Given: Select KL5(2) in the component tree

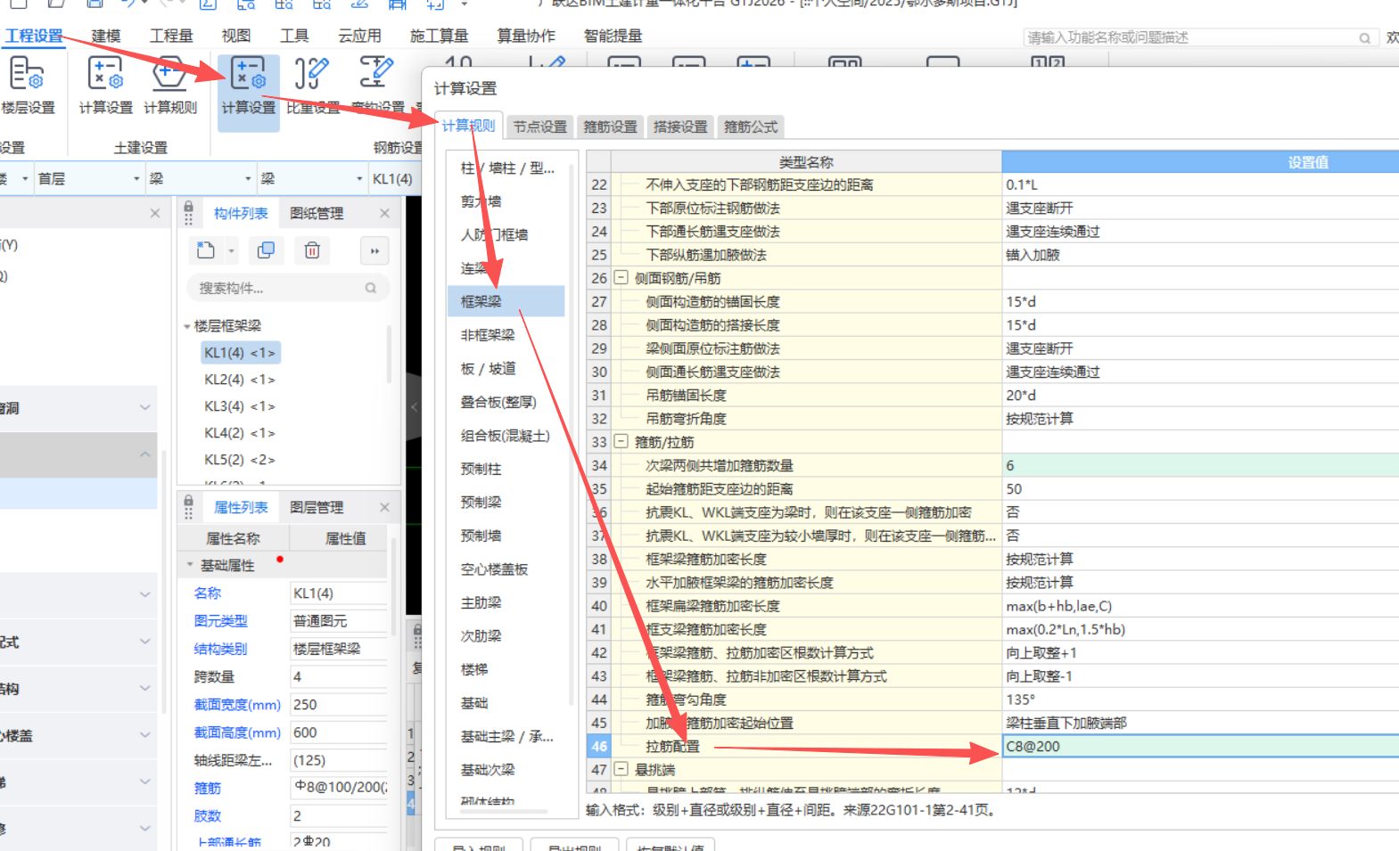Looking at the screenshot, I should point(240,460).
